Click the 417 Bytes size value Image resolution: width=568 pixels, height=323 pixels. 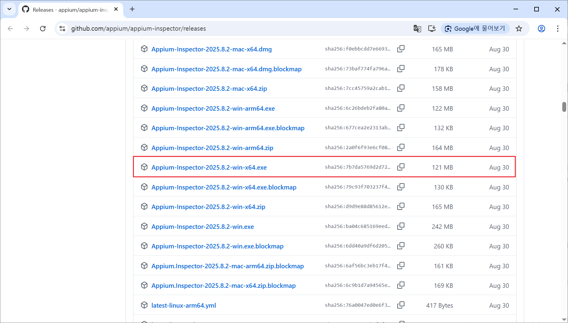pos(439,305)
